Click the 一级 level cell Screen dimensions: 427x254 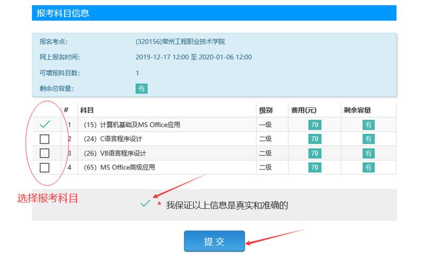265,125
